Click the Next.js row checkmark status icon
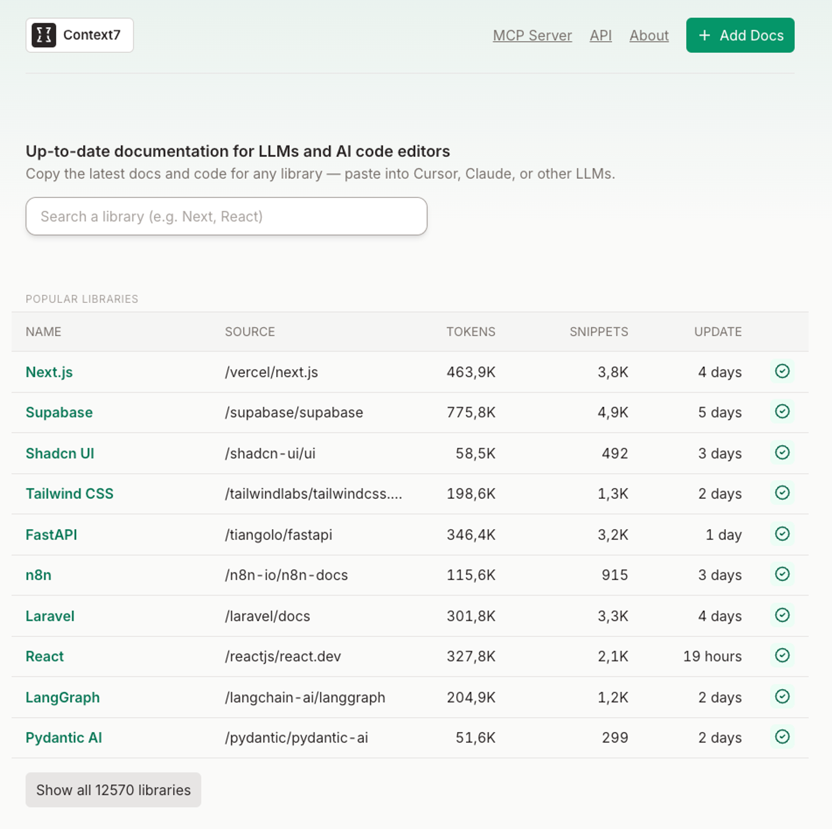The width and height of the screenshot is (832, 829). click(x=782, y=372)
